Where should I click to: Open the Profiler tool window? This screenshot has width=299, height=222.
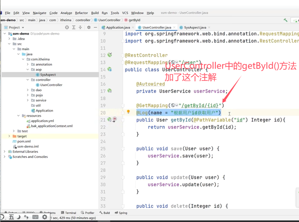88,213
